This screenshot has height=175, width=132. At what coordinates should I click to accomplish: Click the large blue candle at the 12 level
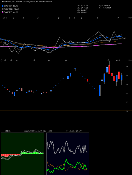coord(100,90)
